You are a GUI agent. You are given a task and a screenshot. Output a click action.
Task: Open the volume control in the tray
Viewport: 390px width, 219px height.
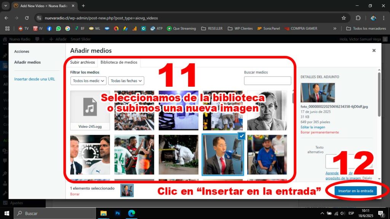coord(343,213)
